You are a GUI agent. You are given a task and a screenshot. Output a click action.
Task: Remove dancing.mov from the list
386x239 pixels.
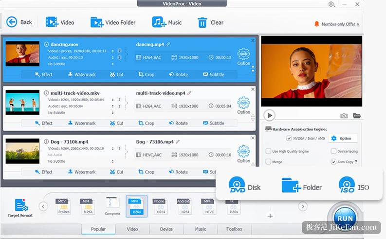point(253,40)
